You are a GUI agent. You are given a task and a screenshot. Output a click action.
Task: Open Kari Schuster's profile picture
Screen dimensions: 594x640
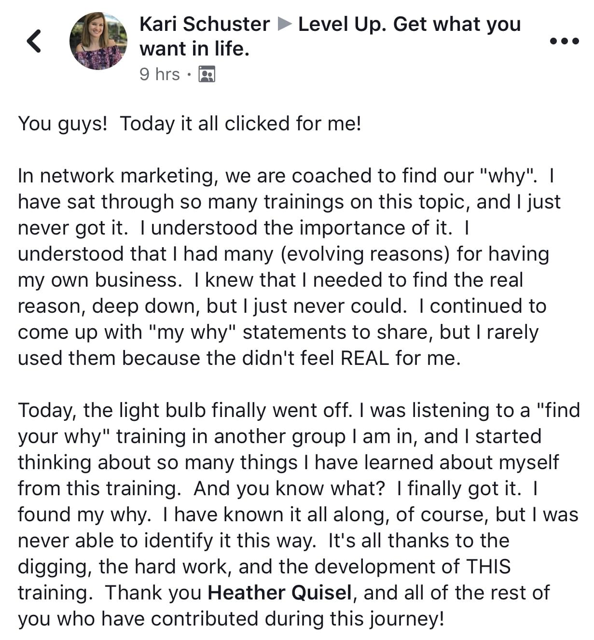click(x=98, y=41)
